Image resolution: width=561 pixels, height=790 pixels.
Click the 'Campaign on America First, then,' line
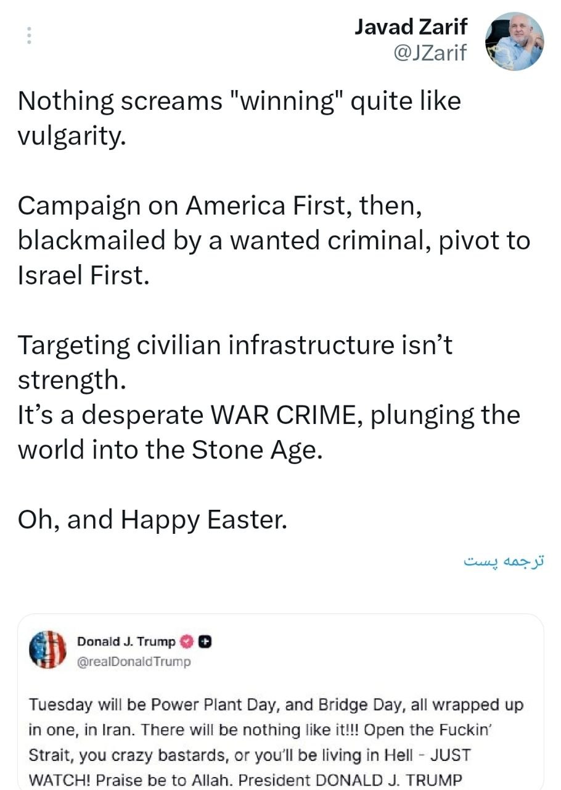click(x=219, y=206)
